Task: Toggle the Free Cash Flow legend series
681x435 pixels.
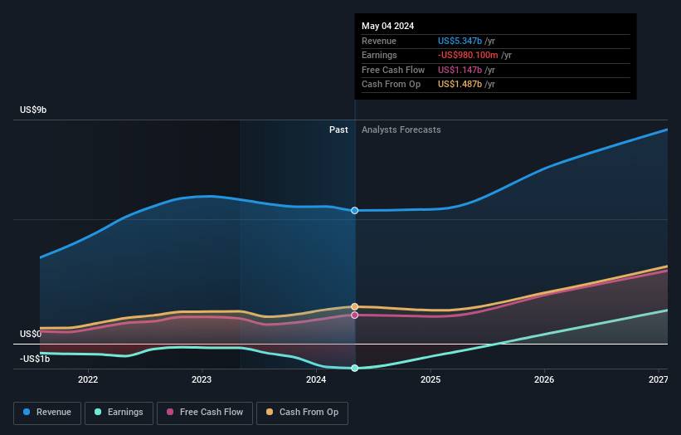Action: (x=205, y=413)
